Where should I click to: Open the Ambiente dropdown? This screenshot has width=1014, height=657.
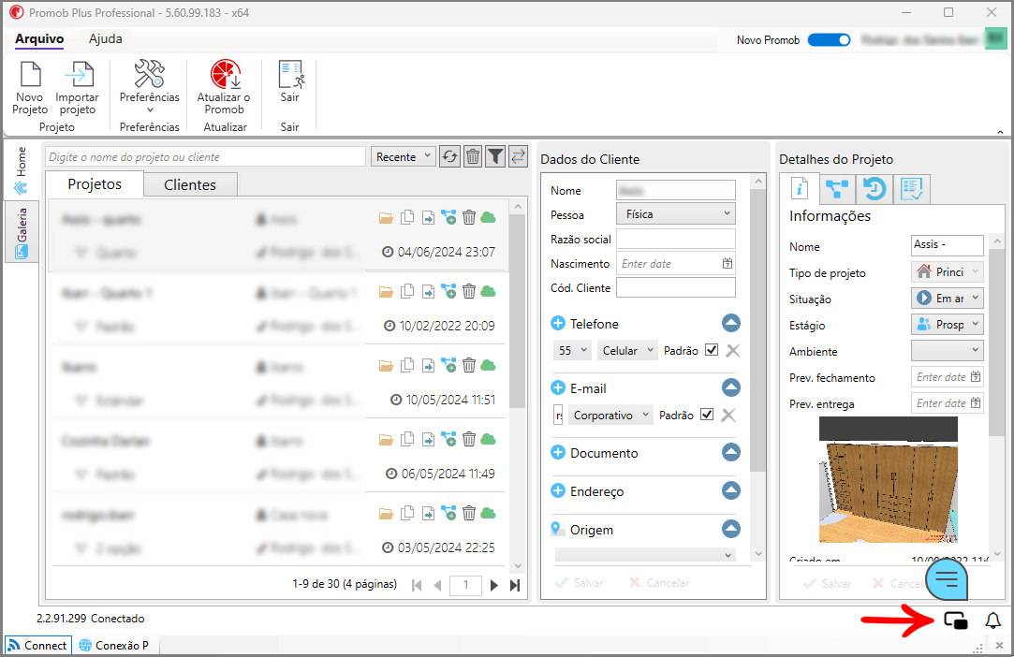pos(948,350)
